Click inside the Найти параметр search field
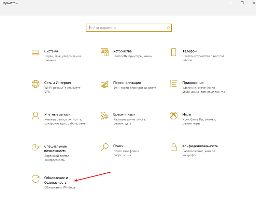256x201 pixels. 126,28
